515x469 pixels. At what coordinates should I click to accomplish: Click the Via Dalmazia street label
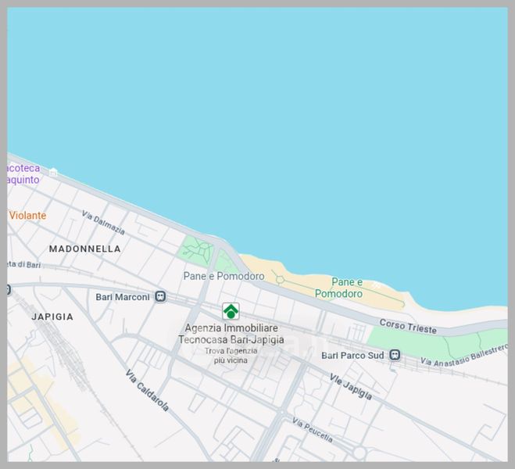[x=103, y=224]
